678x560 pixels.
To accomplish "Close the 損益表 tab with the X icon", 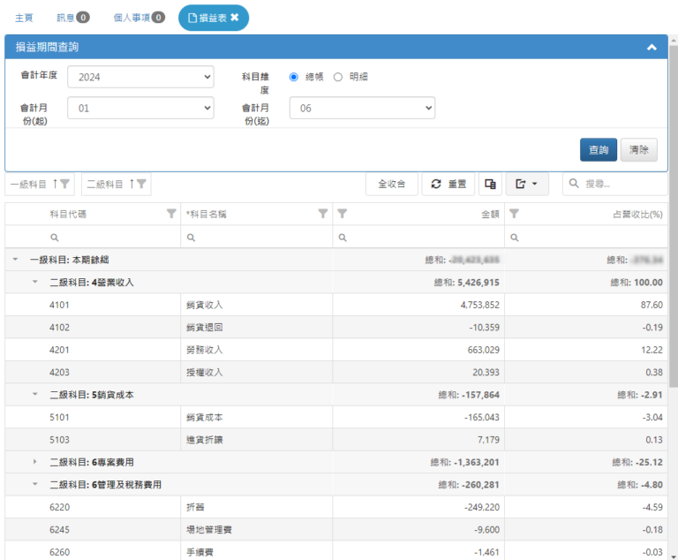I will [235, 17].
